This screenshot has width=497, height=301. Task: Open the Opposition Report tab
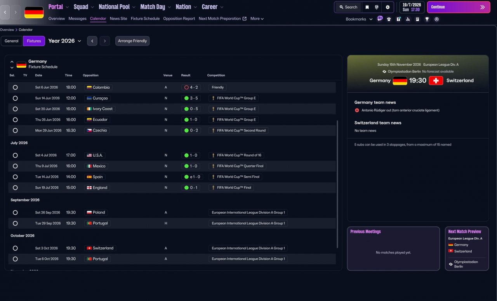[179, 19]
